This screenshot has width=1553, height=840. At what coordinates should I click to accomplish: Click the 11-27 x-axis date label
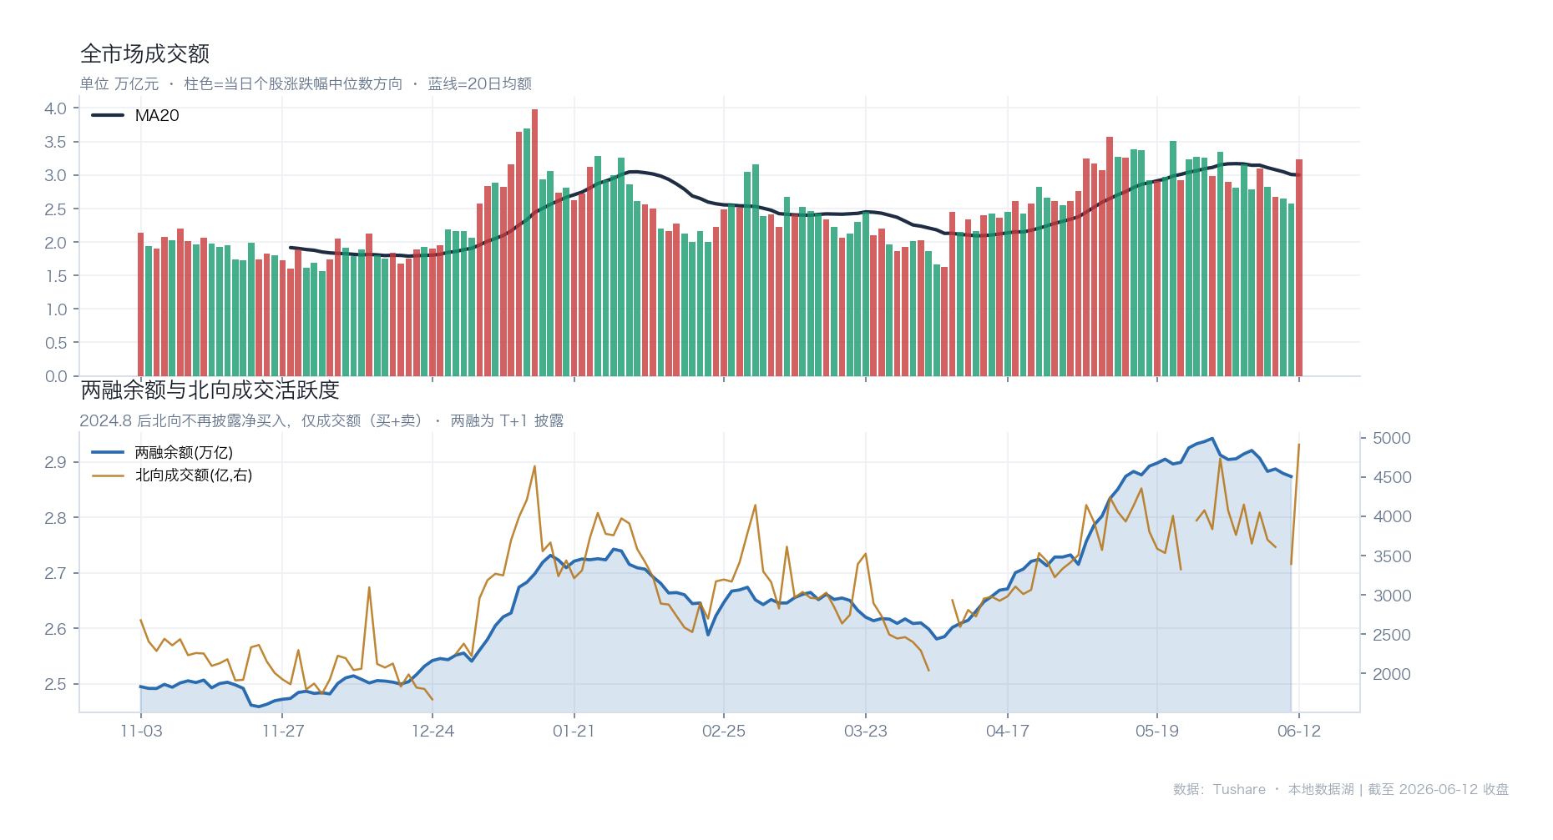click(x=283, y=731)
